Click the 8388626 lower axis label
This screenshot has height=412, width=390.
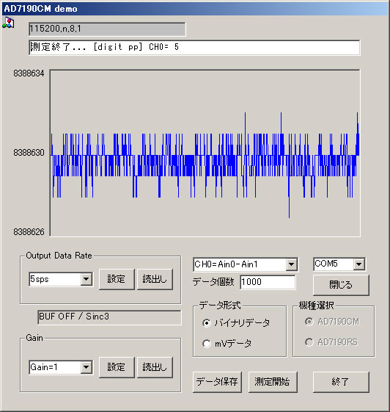(29, 232)
